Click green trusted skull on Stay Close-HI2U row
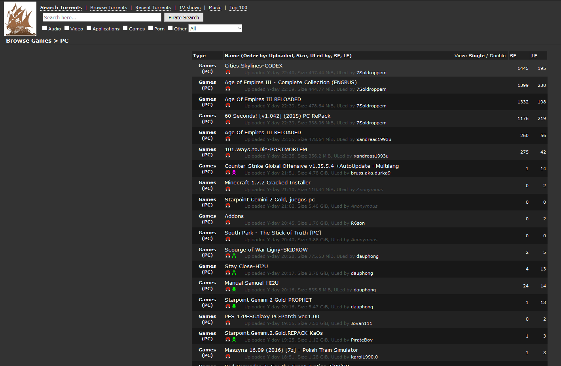This screenshot has width=561, height=366. pyautogui.click(x=234, y=272)
